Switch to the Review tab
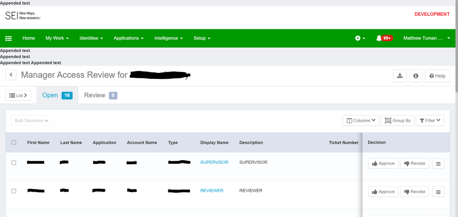 point(100,95)
